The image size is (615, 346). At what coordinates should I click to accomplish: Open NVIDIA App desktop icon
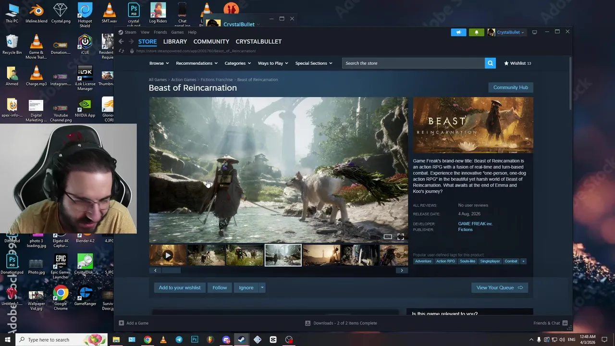click(x=85, y=110)
